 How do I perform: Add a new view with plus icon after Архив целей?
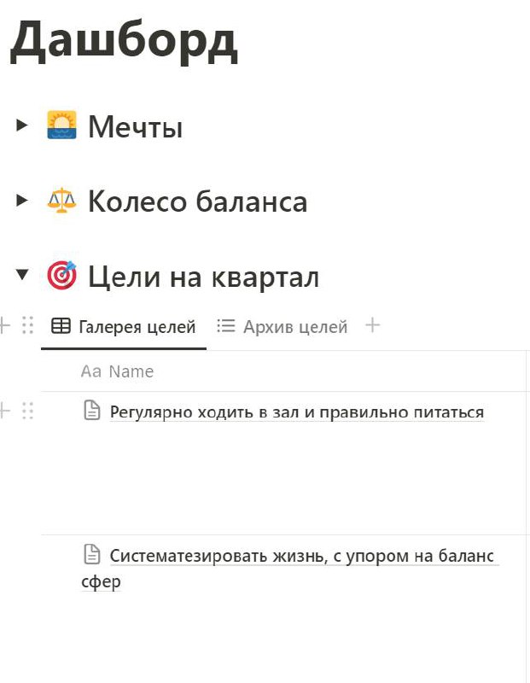click(372, 325)
